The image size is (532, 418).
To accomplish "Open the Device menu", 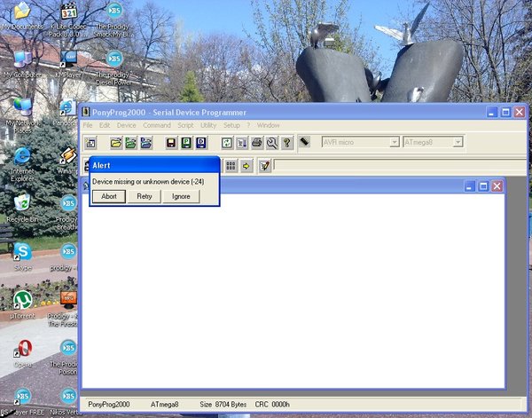I will (126, 125).
